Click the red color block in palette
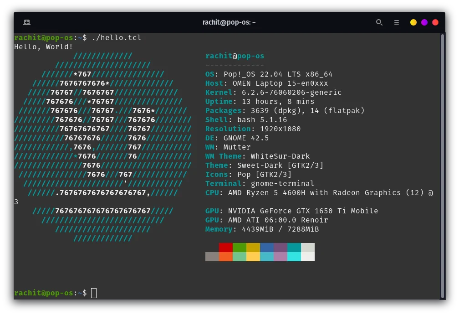 click(225, 247)
